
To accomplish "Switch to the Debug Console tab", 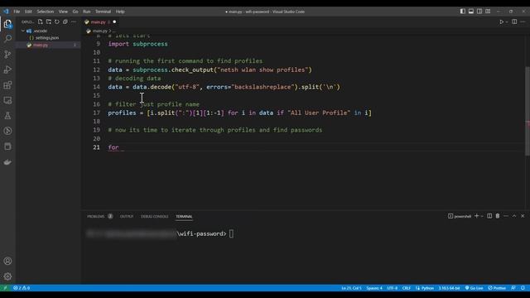I will pyautogui.click(x=155, y=216).
